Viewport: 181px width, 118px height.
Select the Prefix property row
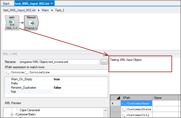point(29,83)
